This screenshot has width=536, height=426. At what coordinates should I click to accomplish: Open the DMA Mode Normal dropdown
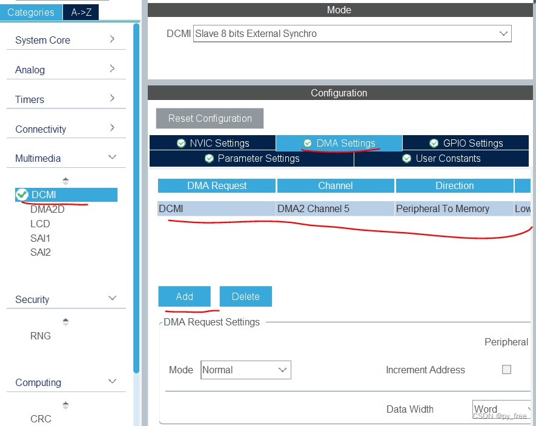pos(246,370)
